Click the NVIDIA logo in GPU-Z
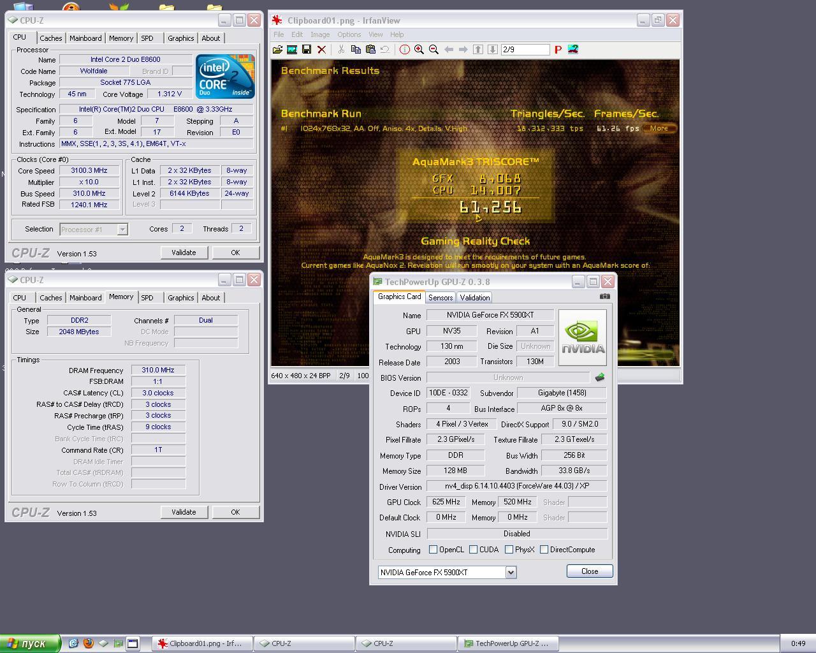The width and height of the screenshot is (816, 653). (x=582, y=337)
